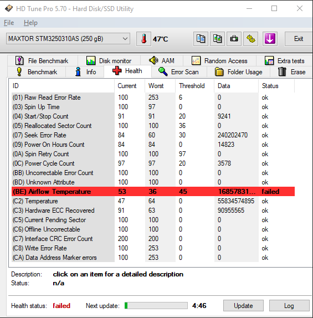313x318 pixels.
Task: Click the 47°C temperature readout
Action: pos(160,39)
